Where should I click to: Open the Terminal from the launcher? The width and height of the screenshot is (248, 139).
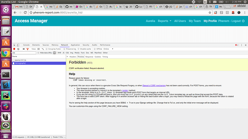6,74
